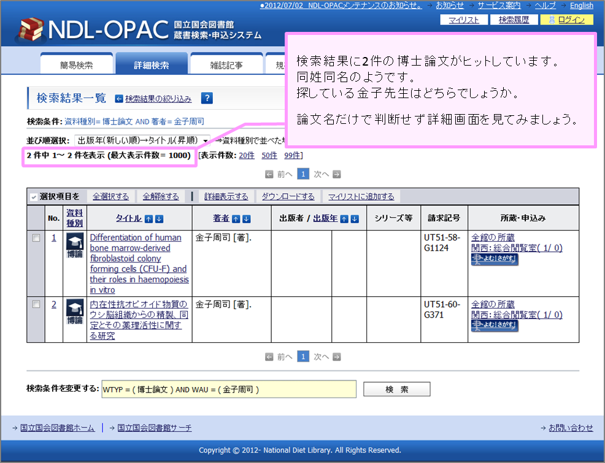
Task: Click 関西:総合閲覧室 link for row 1
Action: pos(517,248)
